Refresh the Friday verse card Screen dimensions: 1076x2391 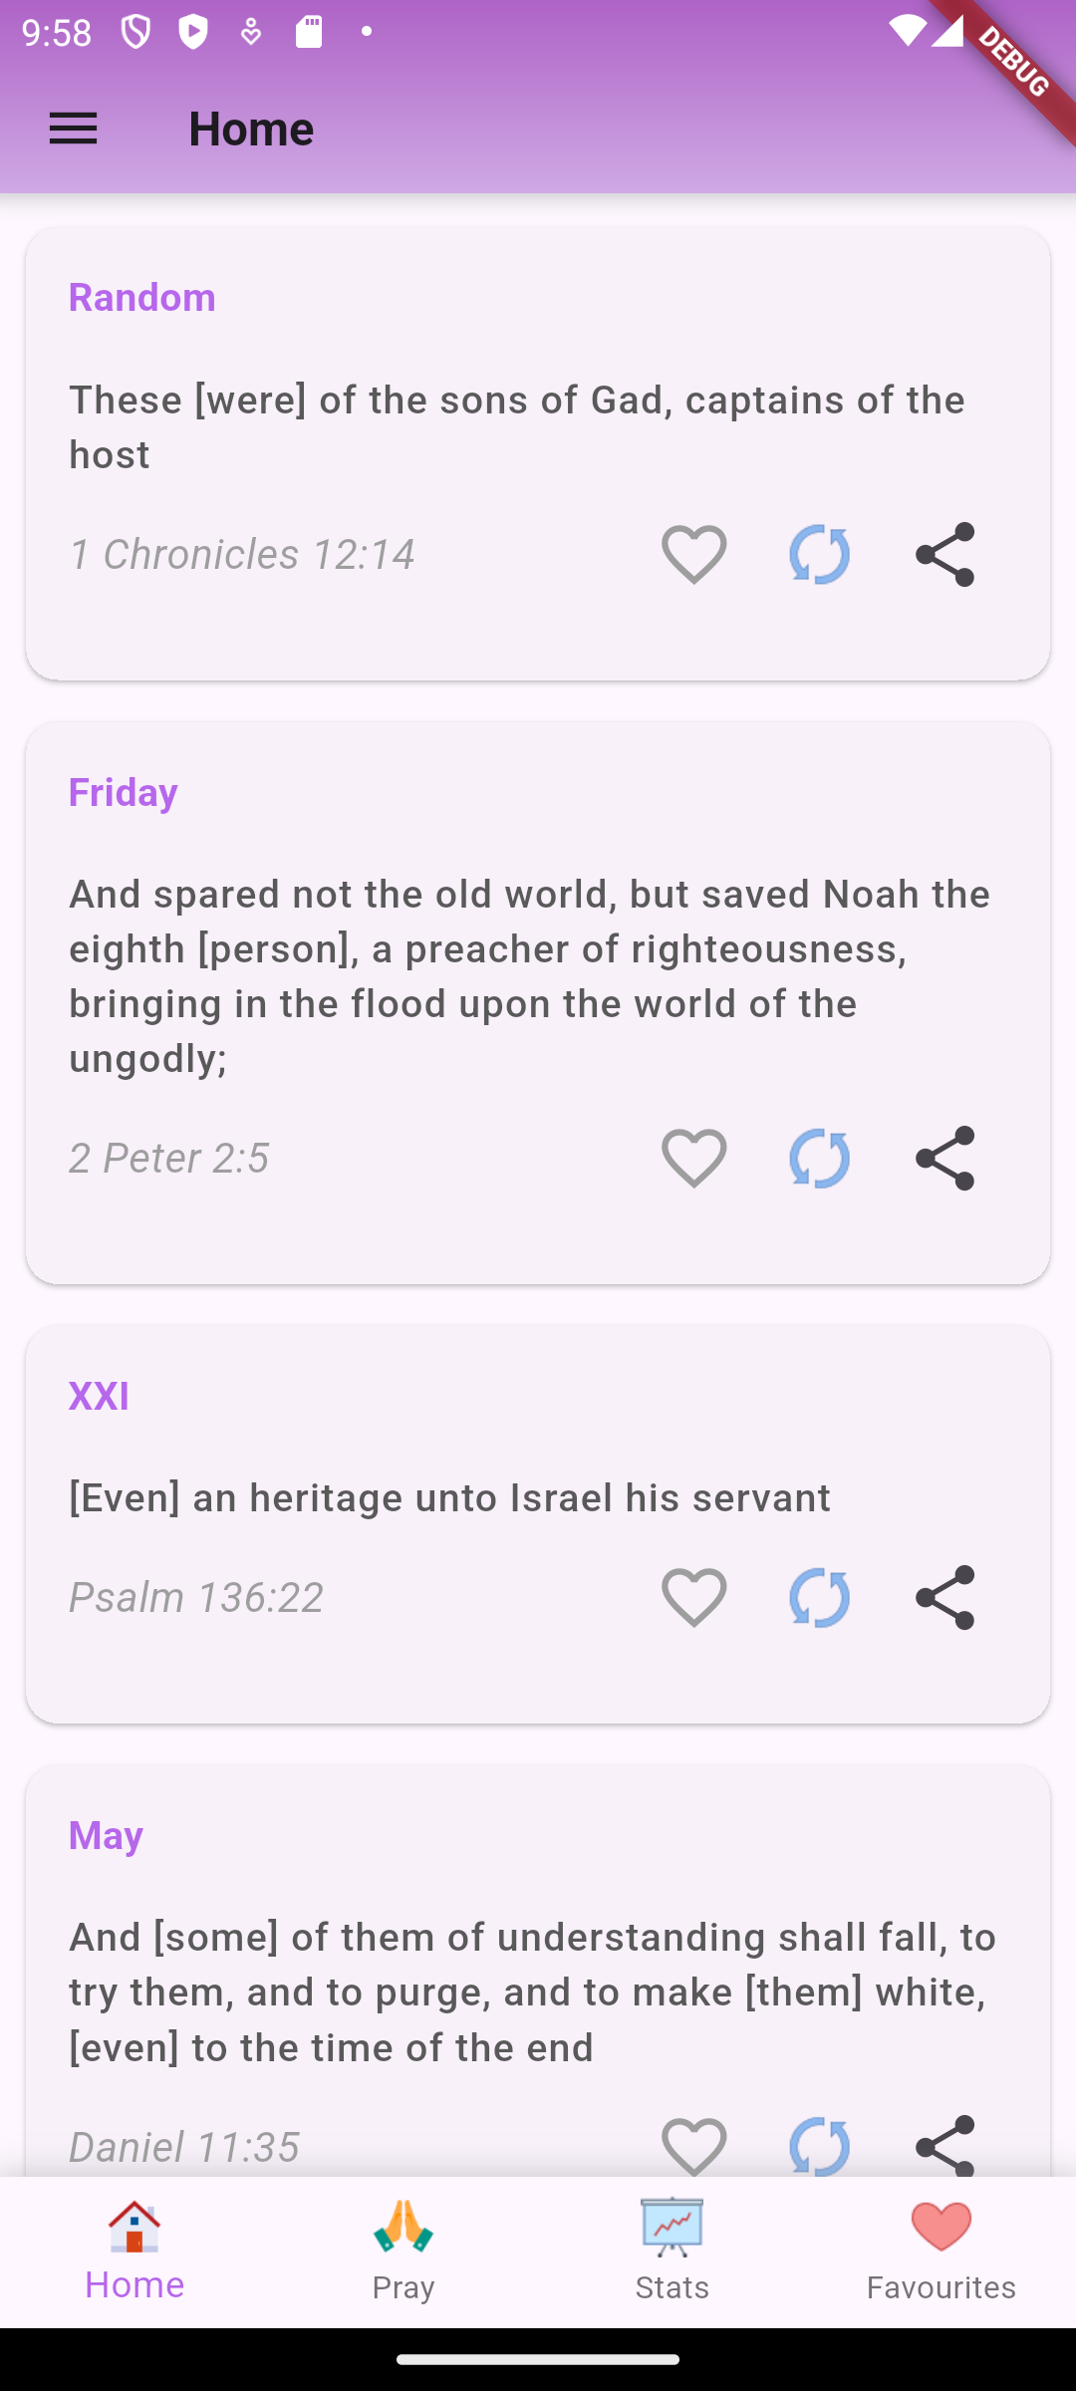point(819,1158)
